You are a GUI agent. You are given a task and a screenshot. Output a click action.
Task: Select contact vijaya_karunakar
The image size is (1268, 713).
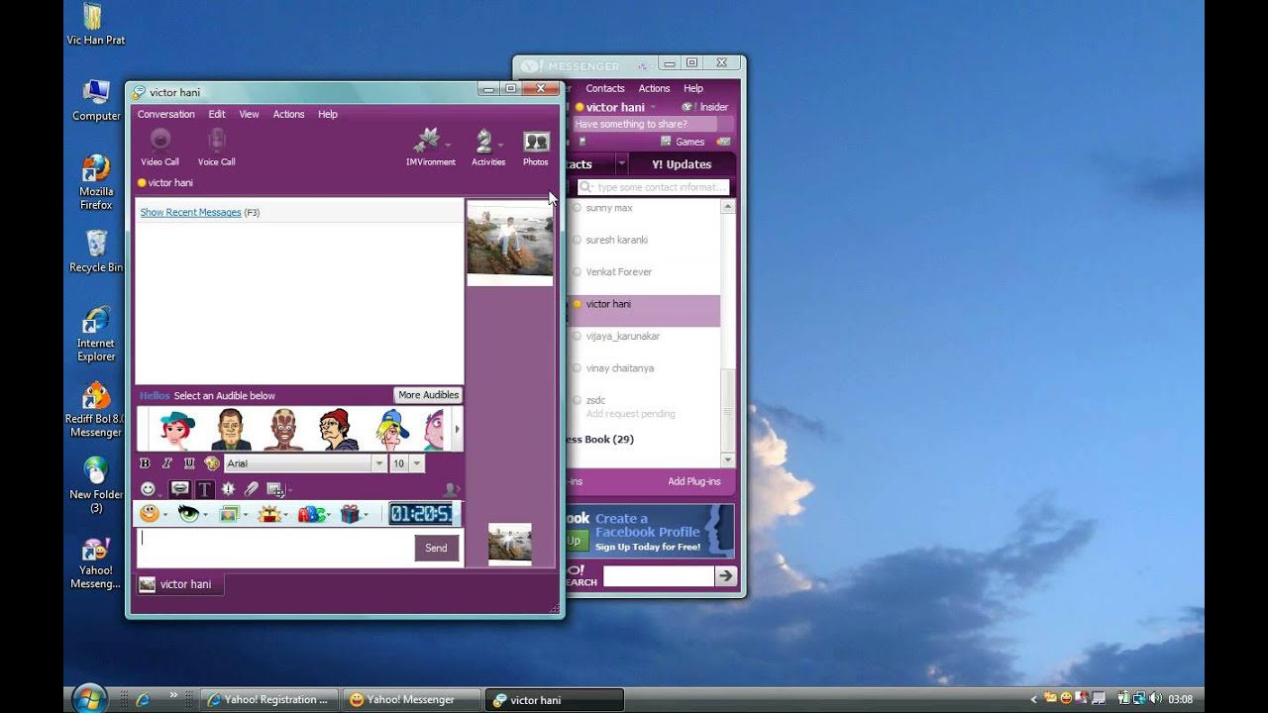tap(622, 336)
